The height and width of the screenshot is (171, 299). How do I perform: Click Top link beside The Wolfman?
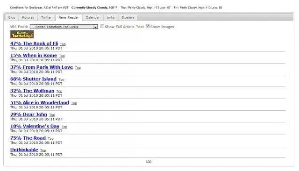pos(59,91)
